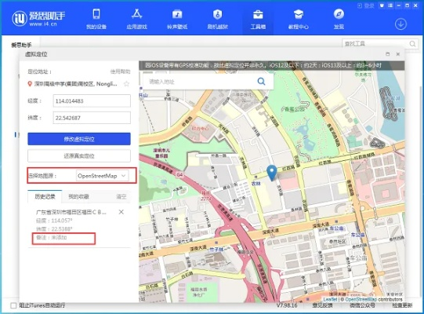Open the 我的设备 device section

coord(96,19)
